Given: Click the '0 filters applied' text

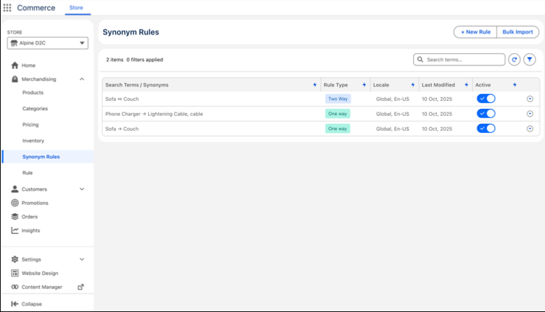Looking at the screenshot, I should 145,60.
